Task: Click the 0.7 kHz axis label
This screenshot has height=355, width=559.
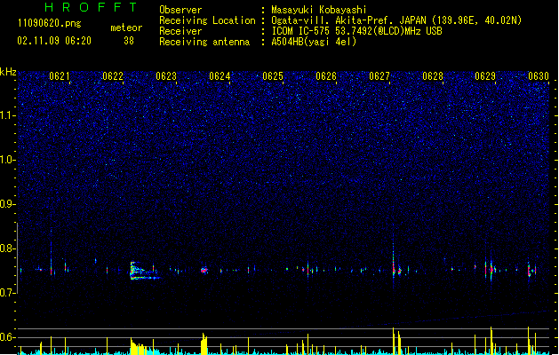Action: tap(8, 293)
